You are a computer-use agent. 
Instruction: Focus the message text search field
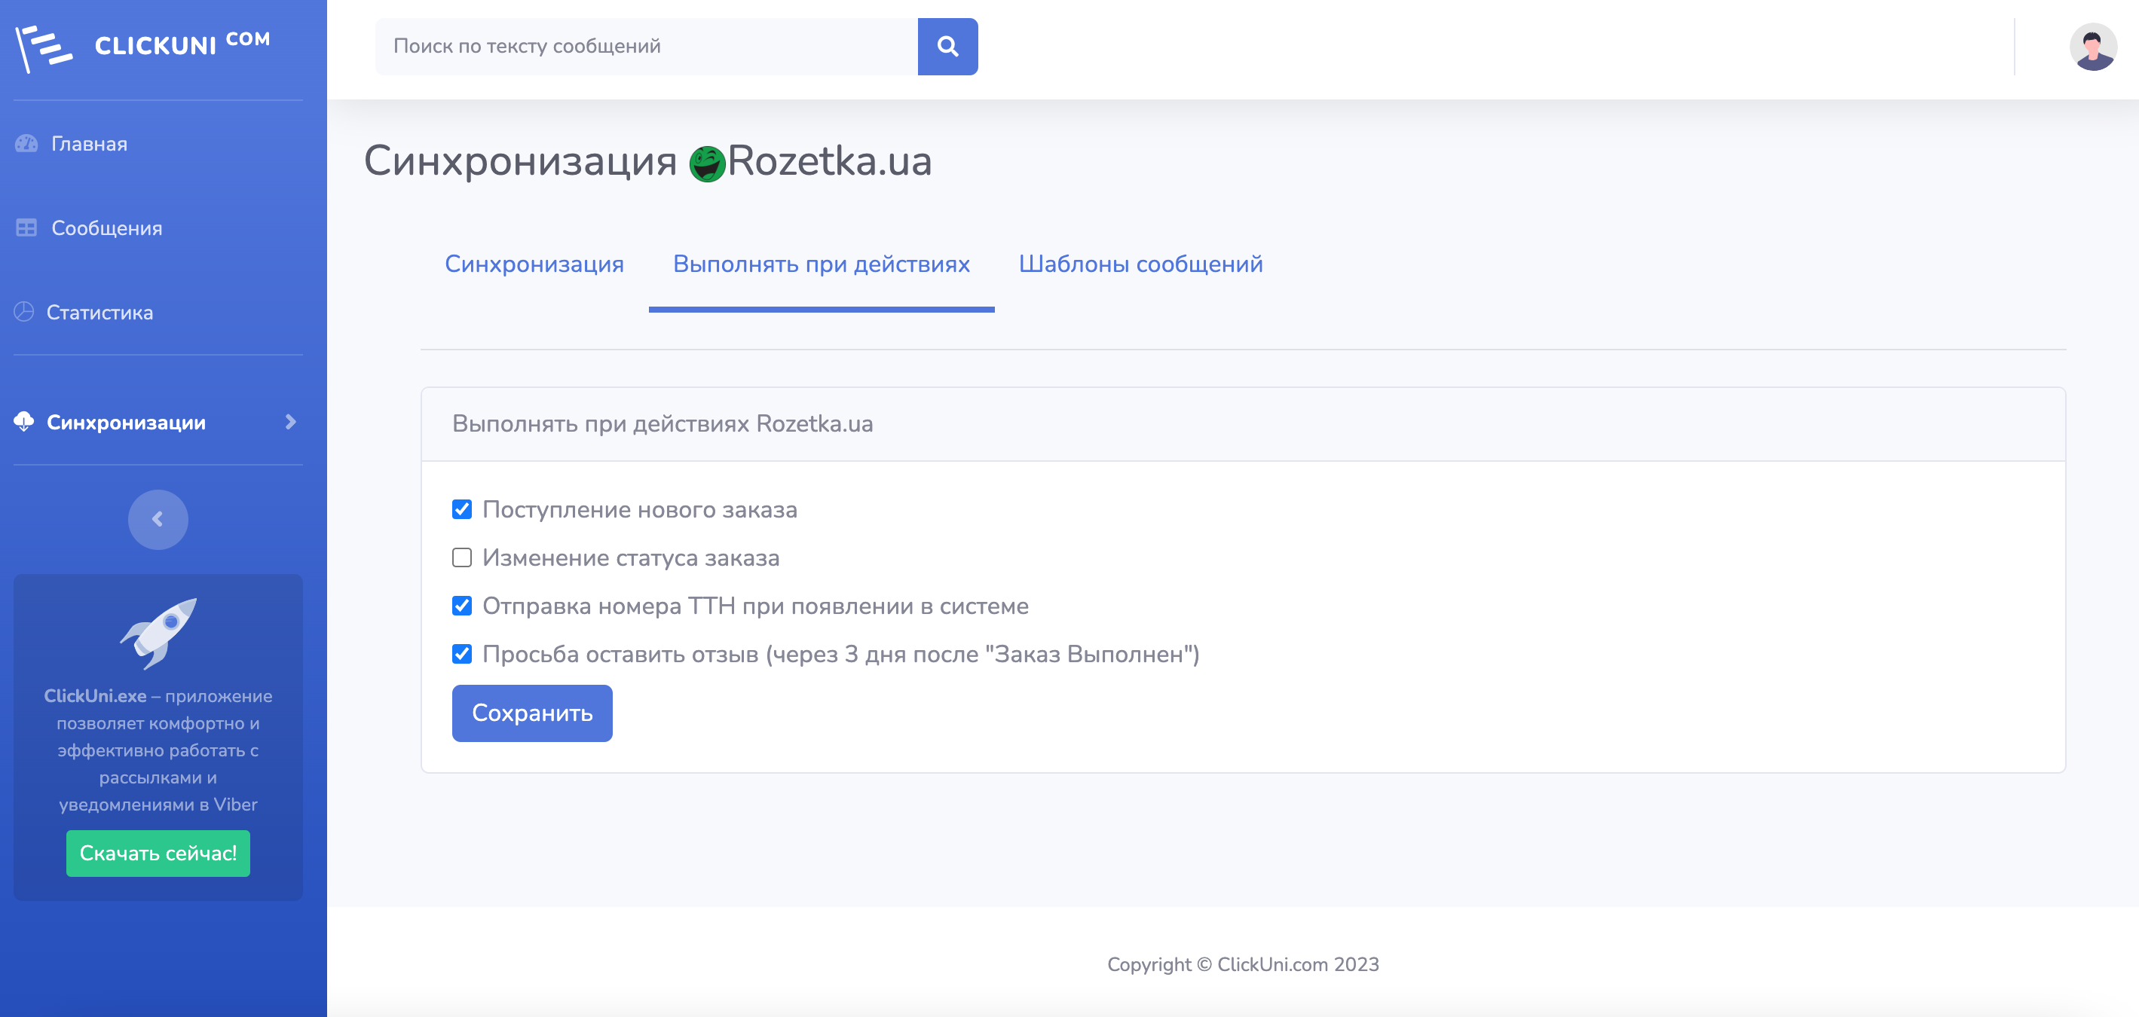(646, 47)
